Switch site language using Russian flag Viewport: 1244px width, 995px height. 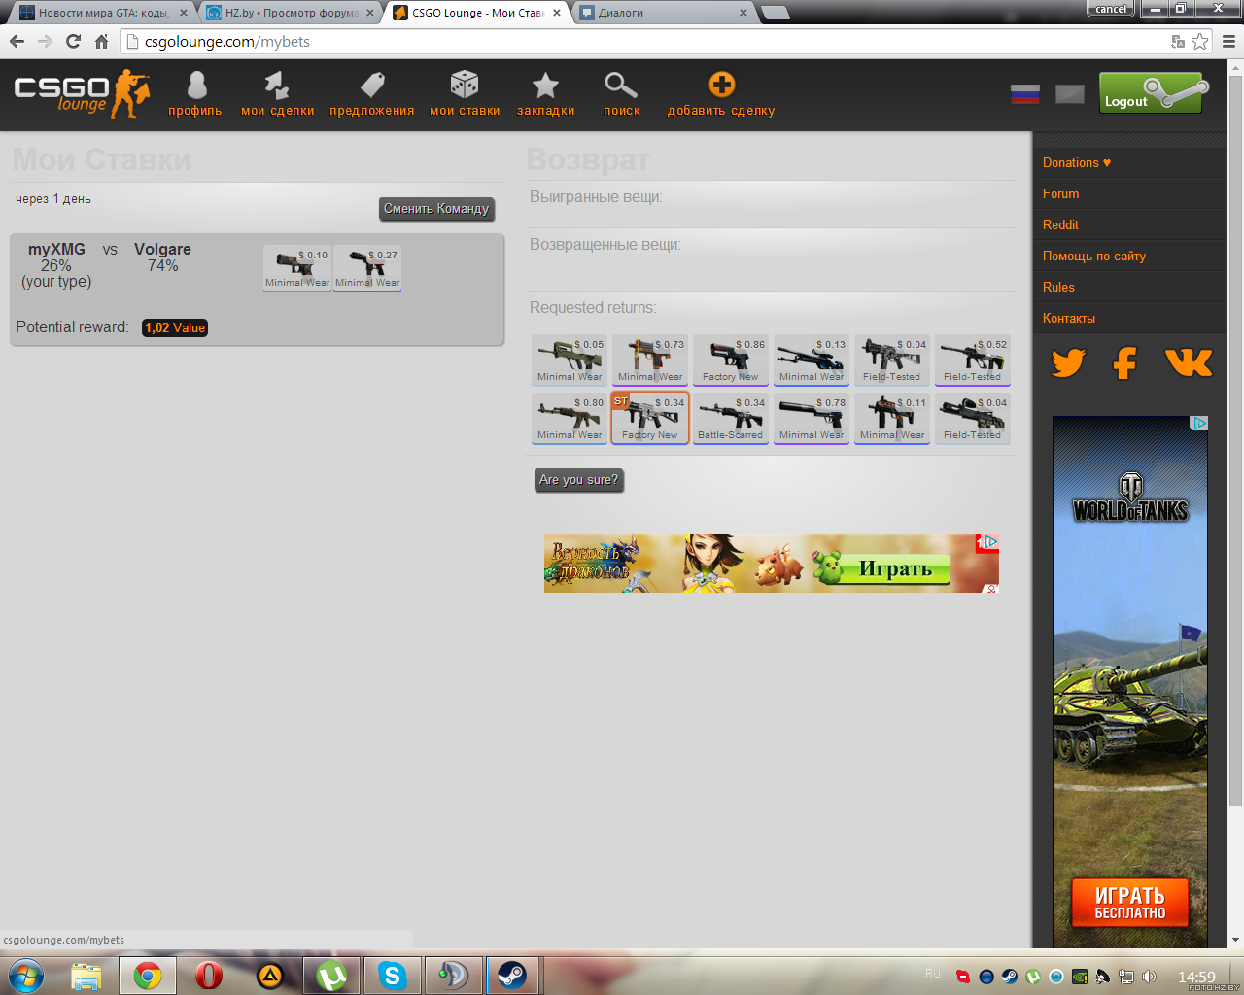1025,94
